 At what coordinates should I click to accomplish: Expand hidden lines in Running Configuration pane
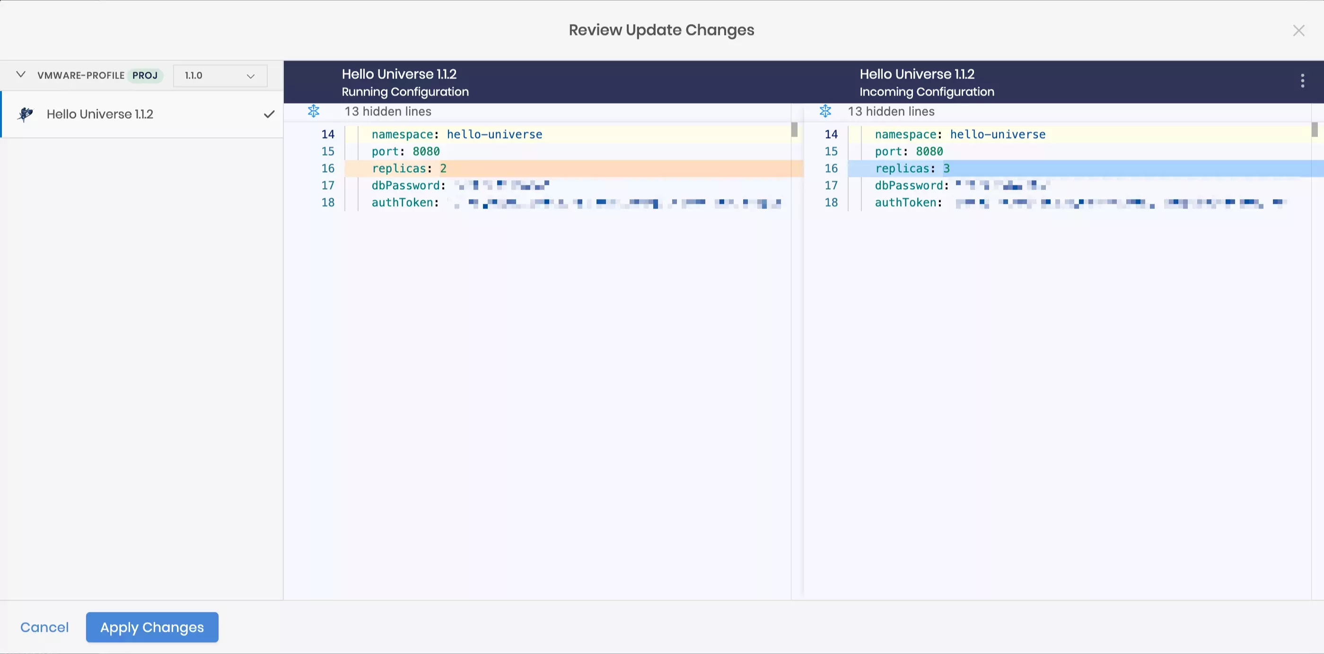[314, 111]
